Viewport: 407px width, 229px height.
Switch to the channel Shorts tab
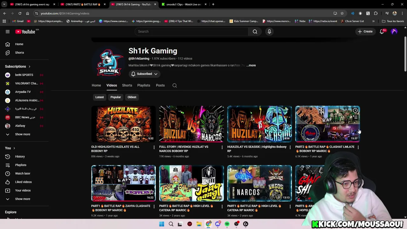point(127,85)
